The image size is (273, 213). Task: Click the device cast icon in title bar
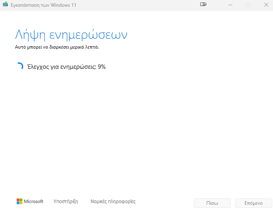coord(203,4)
